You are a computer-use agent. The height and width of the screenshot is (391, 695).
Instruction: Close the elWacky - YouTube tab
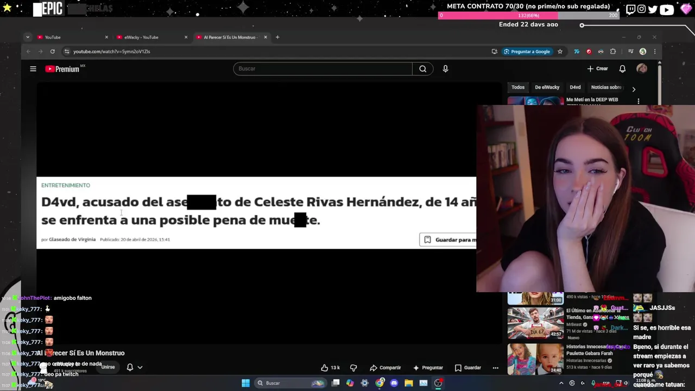coord(186,37)
